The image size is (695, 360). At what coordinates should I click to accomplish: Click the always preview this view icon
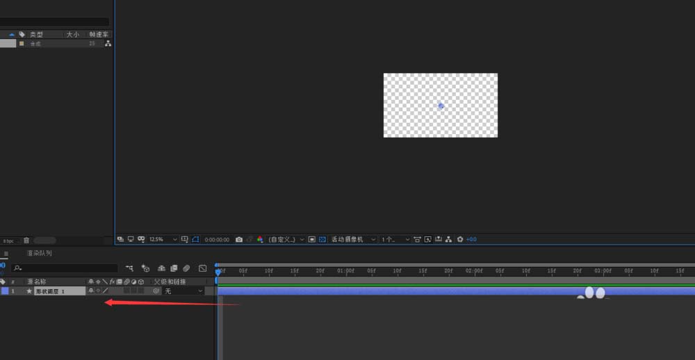point(120,239)
